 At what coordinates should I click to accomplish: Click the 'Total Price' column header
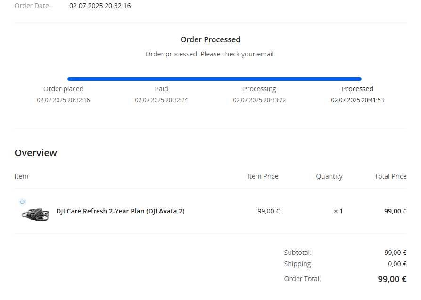coord(390,176)
